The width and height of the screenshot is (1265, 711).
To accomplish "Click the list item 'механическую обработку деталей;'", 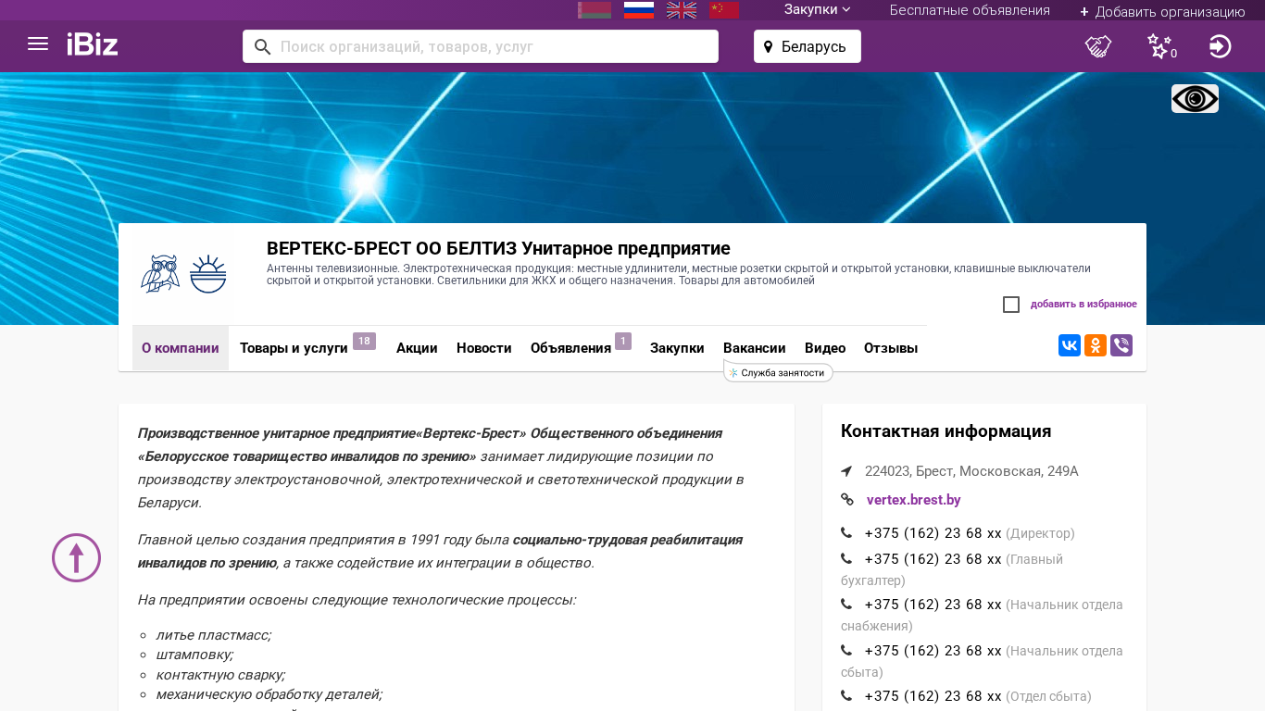I will pos(269,694).
